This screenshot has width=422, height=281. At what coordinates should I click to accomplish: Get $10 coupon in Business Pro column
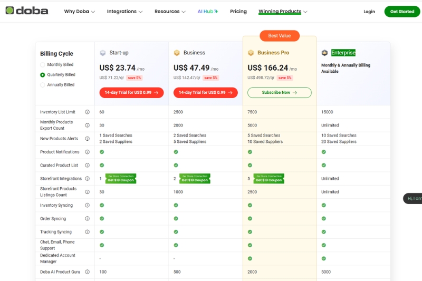click(x=268, y=179)
